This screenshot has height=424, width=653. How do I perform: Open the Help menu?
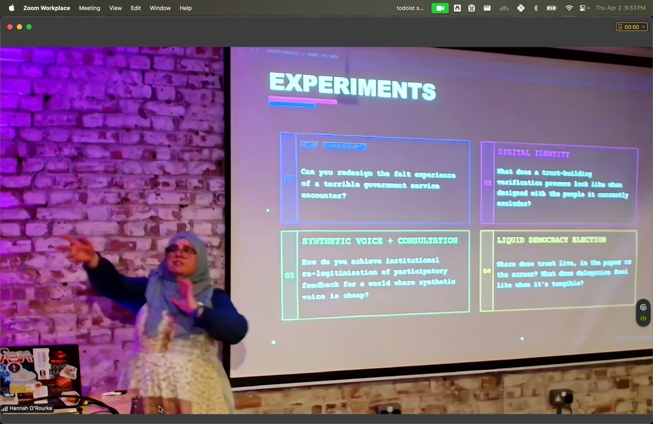point(186,8)
